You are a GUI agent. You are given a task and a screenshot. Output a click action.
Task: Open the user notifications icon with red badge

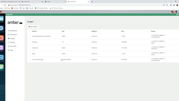coord(173,12)
